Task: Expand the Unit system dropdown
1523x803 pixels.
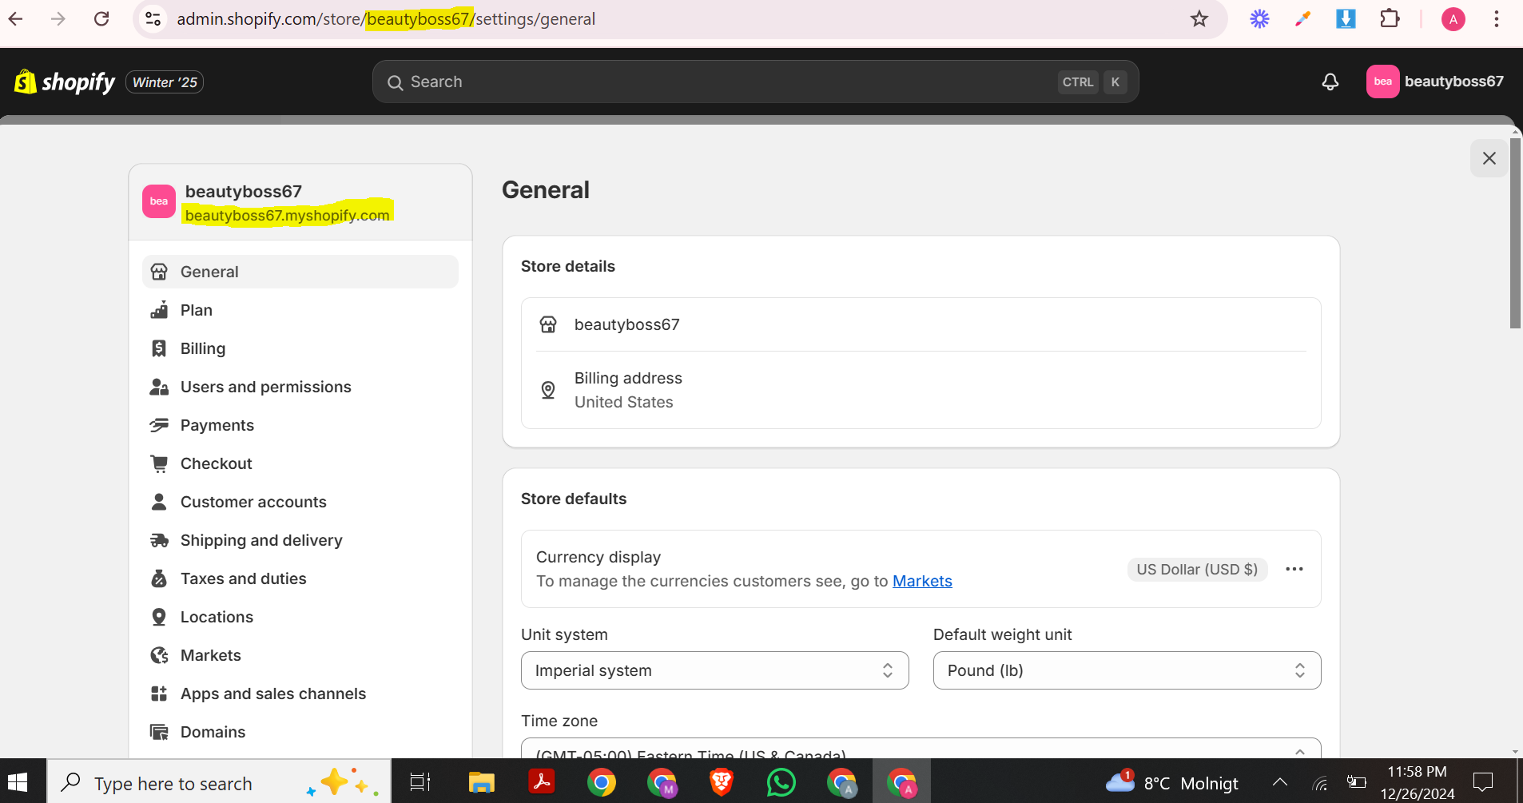Action: coord(714,670)
